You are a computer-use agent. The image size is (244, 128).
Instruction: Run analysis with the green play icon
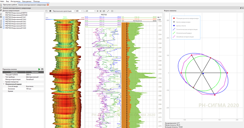(x=39, y=69)
